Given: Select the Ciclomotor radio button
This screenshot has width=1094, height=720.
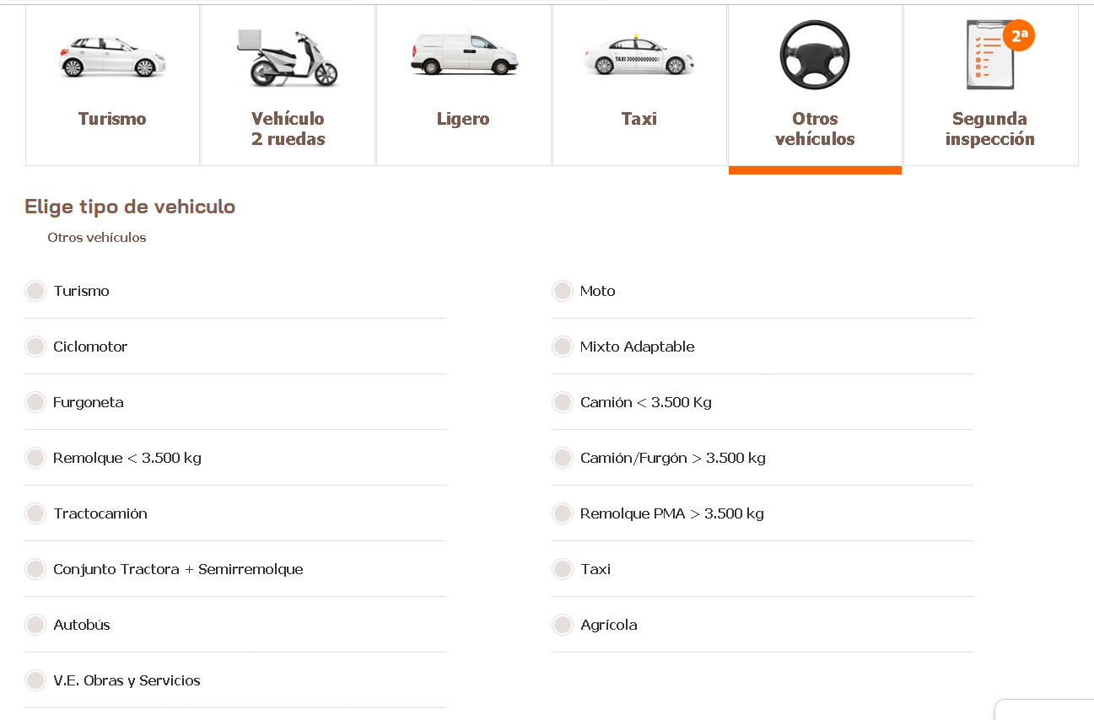Looking at the screenshot, I should (x=35, y=347).
